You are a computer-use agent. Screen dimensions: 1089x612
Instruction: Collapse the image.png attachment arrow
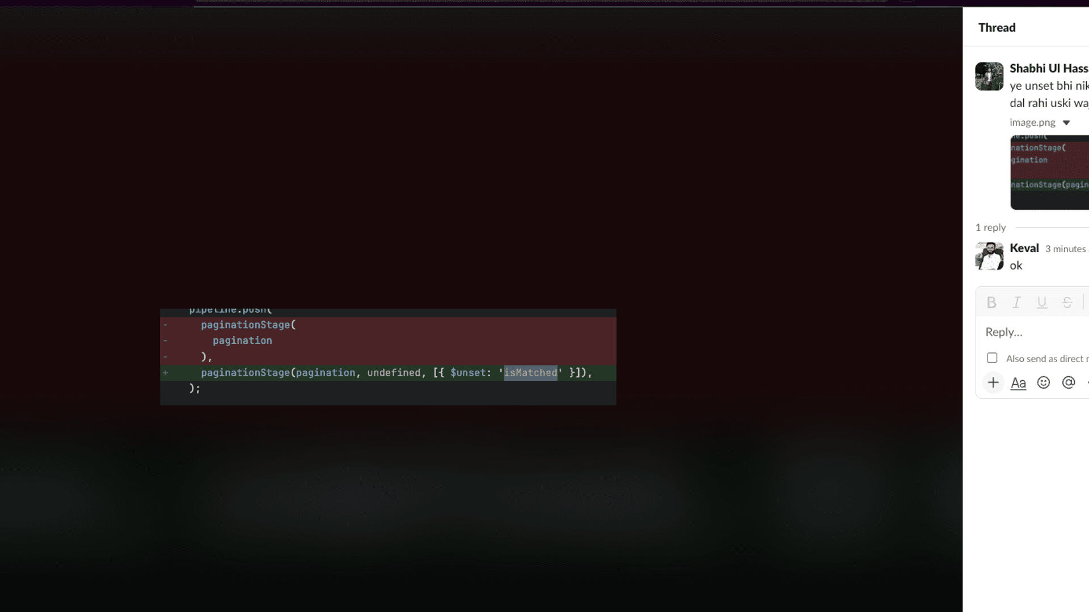1066,122
